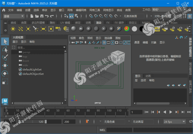
Task: Activate the Rotate tool
Action: pyautogui.click(x=5, y=73)
